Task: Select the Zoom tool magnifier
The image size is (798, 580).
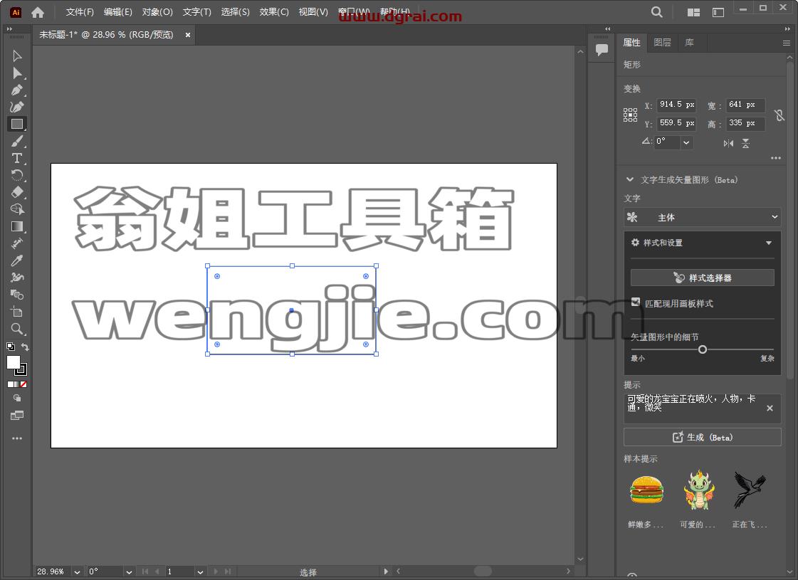Action: [17, 329]
